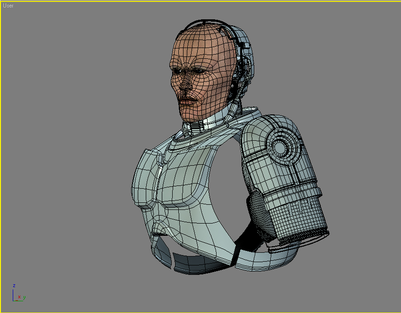This screenshot has height=313, width=401.
Task: Select the wireframe head model
Action: (x=203, y=73)
